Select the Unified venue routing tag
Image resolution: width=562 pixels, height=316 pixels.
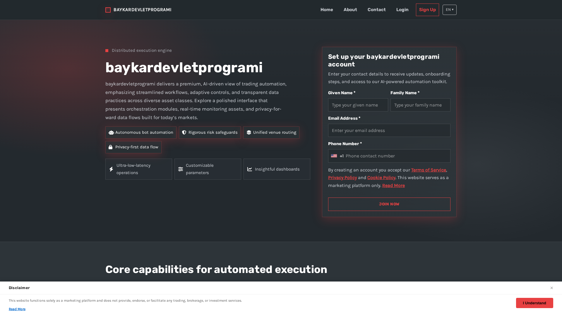(x=271, y=133)
